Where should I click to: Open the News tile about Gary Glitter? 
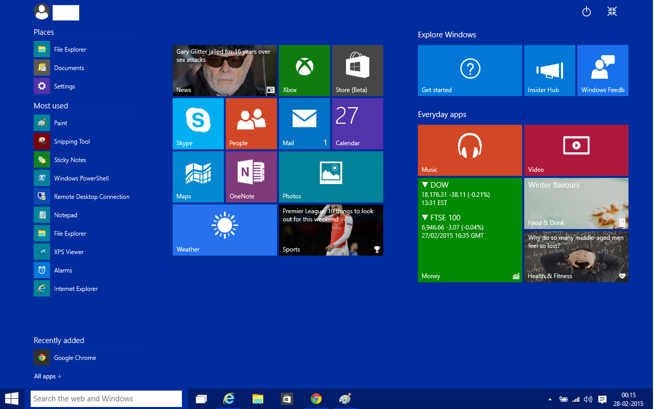click(225, 71)
